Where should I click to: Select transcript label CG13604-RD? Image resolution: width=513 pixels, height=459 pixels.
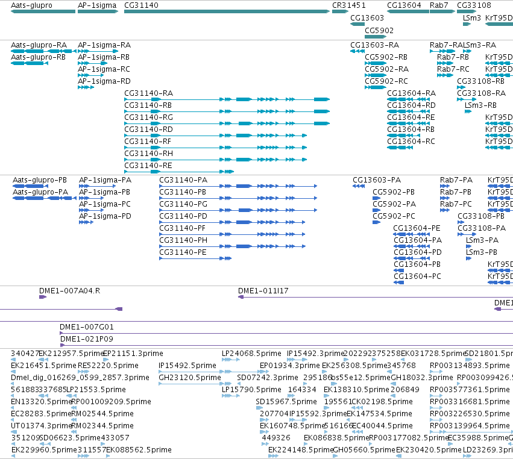tap(411, 105)
